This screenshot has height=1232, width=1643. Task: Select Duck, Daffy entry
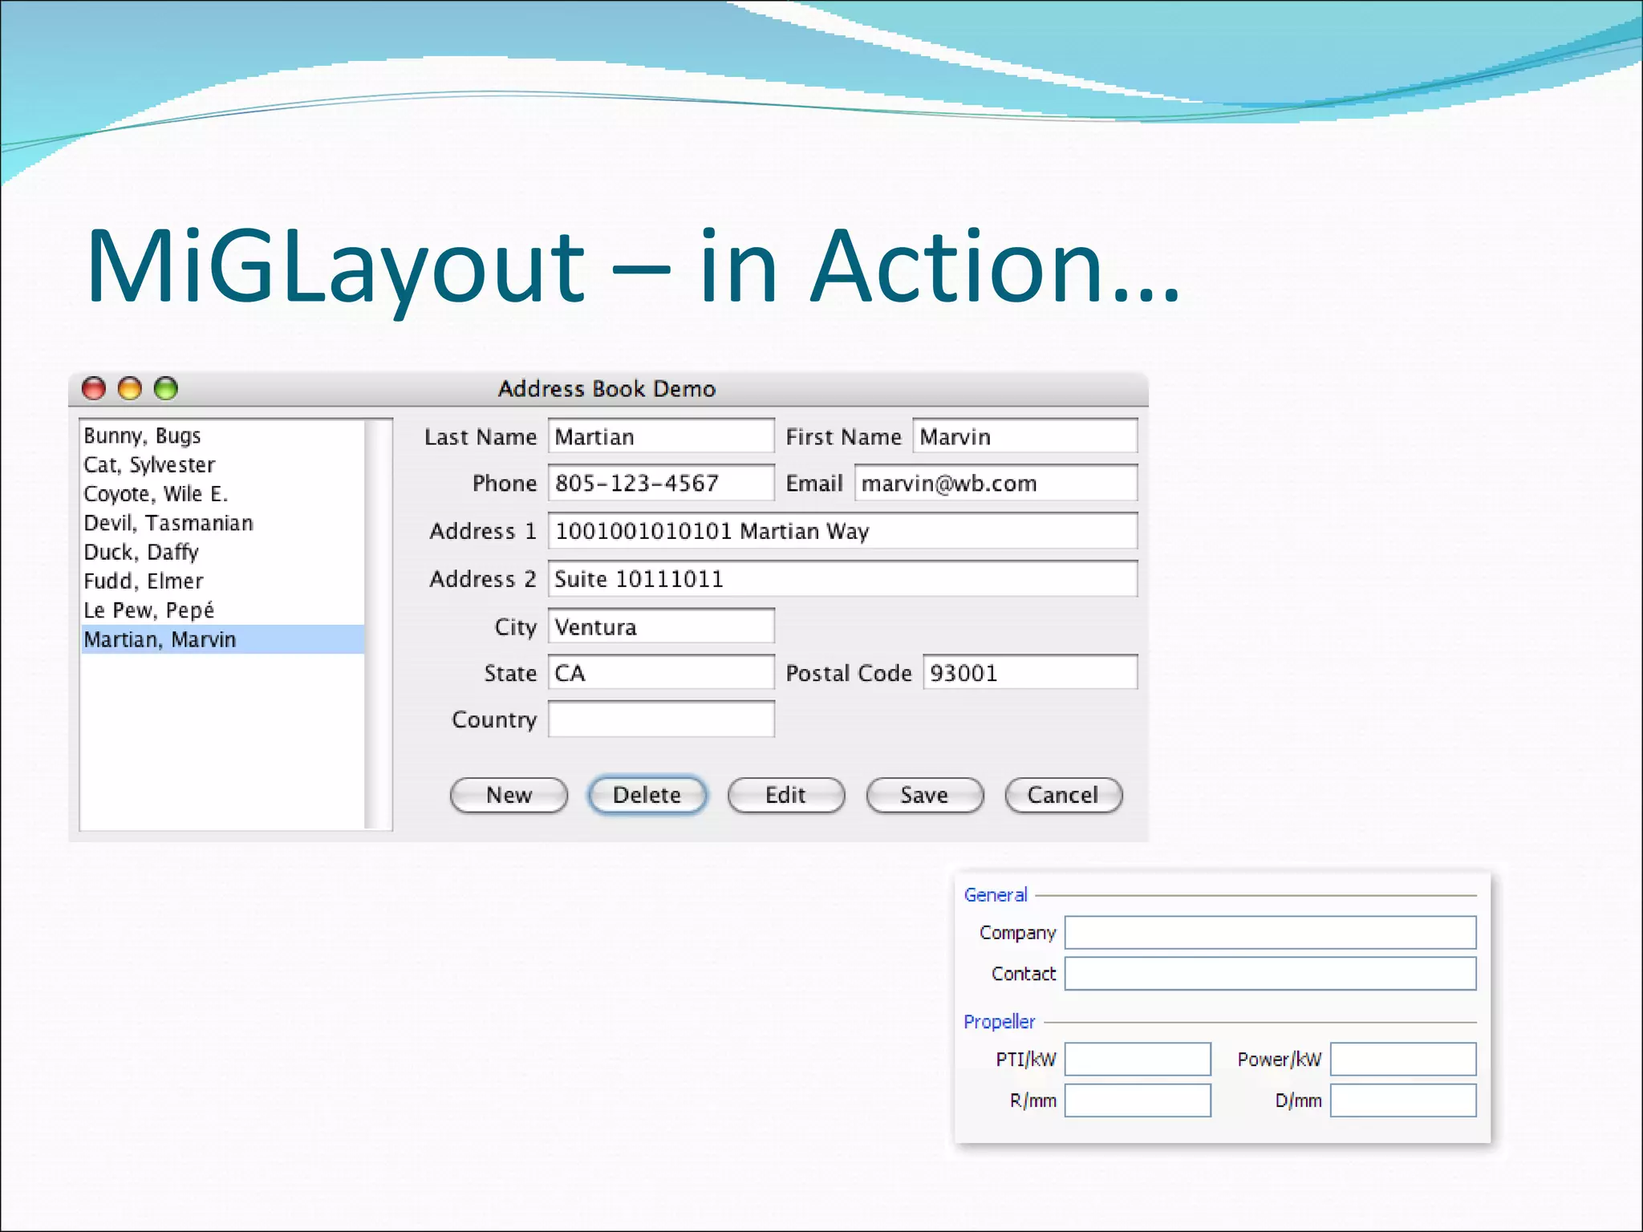pyautogui.click(x=222, y=552)
